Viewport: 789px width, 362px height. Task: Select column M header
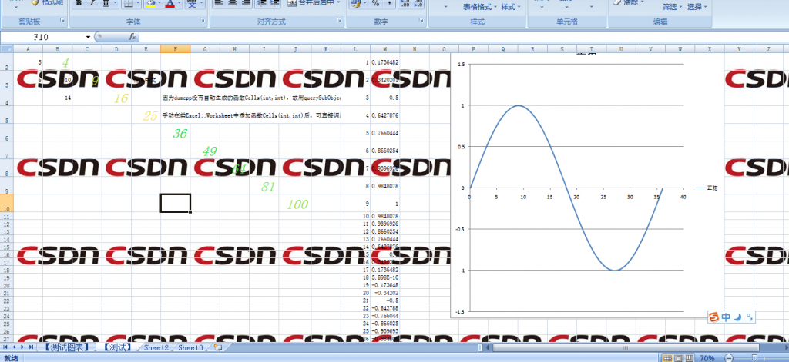pyautogui.click(x=385, y=48)
